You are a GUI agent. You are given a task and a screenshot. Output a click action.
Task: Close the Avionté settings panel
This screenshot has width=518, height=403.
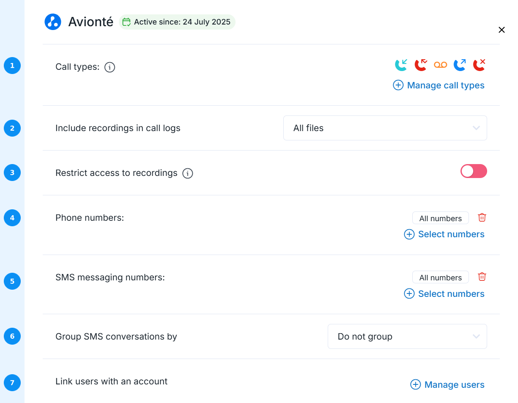click(502, 30)
